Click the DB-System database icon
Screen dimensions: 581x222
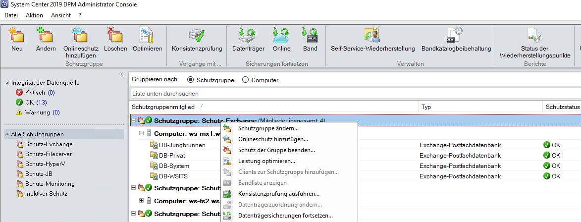[154, 166]
